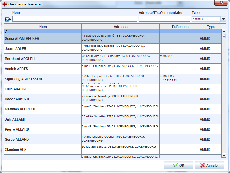Sort by the Nom column header

click(43, 27)
